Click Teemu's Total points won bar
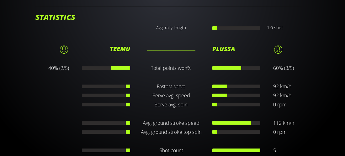This screenshot has height=156, width=345. click(x=106, y=68)
